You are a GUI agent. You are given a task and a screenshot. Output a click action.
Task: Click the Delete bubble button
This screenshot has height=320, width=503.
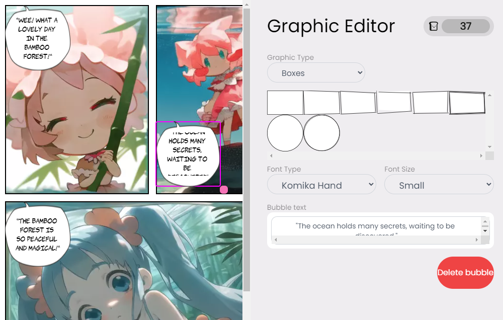point(465,272)
